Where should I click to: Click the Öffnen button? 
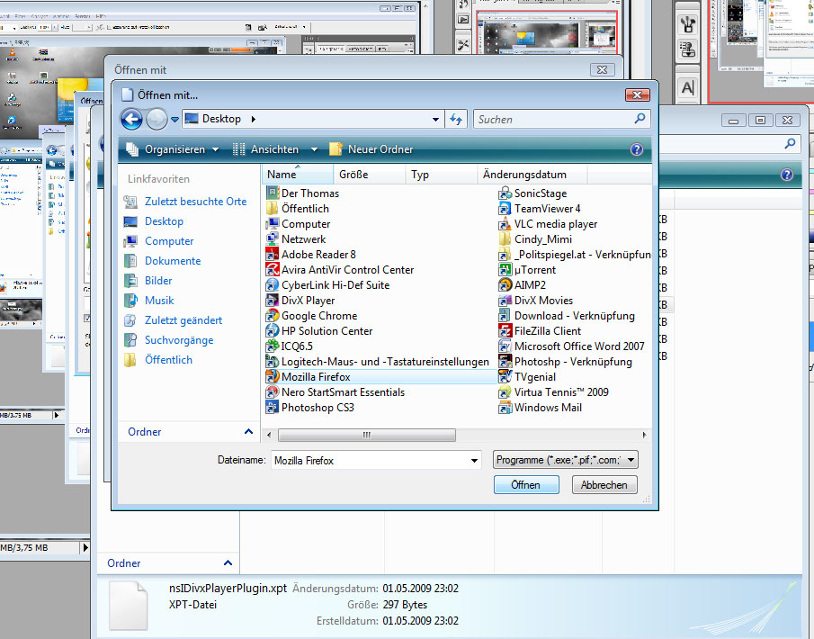click(x=526, y=485)
